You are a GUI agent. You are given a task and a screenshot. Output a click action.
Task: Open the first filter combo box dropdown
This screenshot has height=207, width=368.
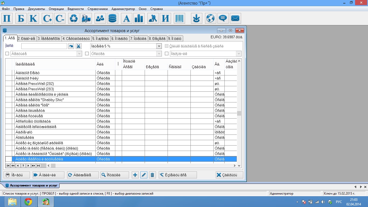point(79,54)
